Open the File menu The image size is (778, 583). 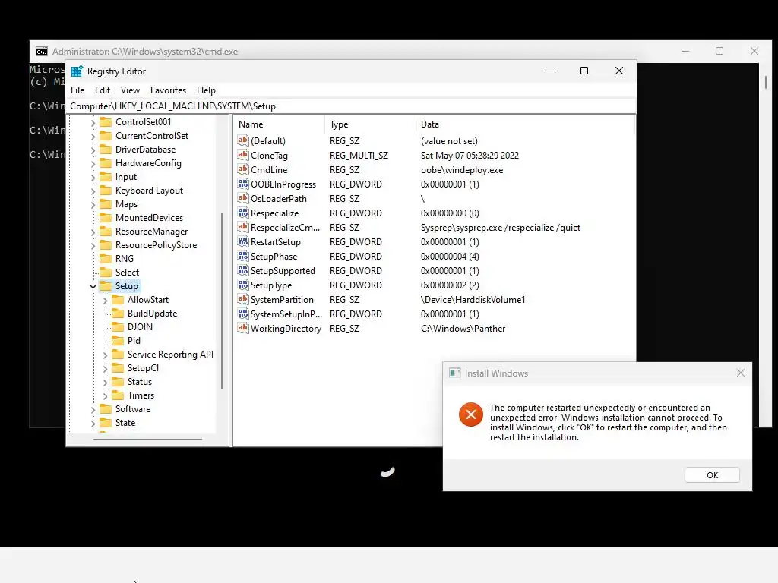point(77,90)
